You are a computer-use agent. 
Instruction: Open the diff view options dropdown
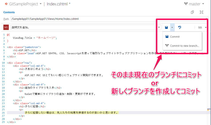point(206,28)
